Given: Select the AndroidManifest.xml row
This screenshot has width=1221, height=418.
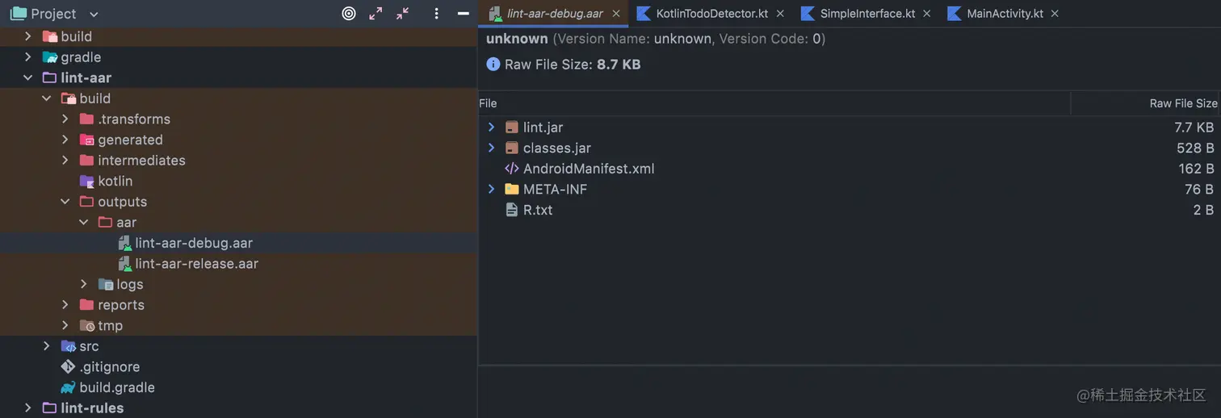Looking at the screenshot, I should point(850,169).
